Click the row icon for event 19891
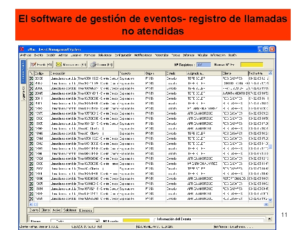The height and width of the screenshot is (230, 306). [x=31, y=199]
